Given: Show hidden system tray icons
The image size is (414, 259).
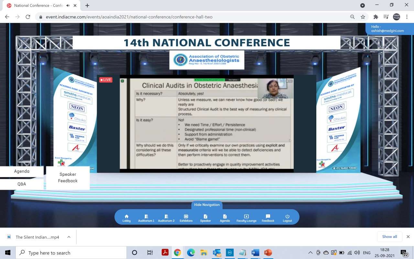Looking at the screenshot, I should tap(310, 253).
